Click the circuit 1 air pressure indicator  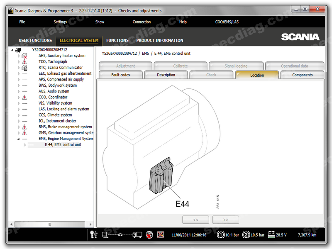click(221, 235)
